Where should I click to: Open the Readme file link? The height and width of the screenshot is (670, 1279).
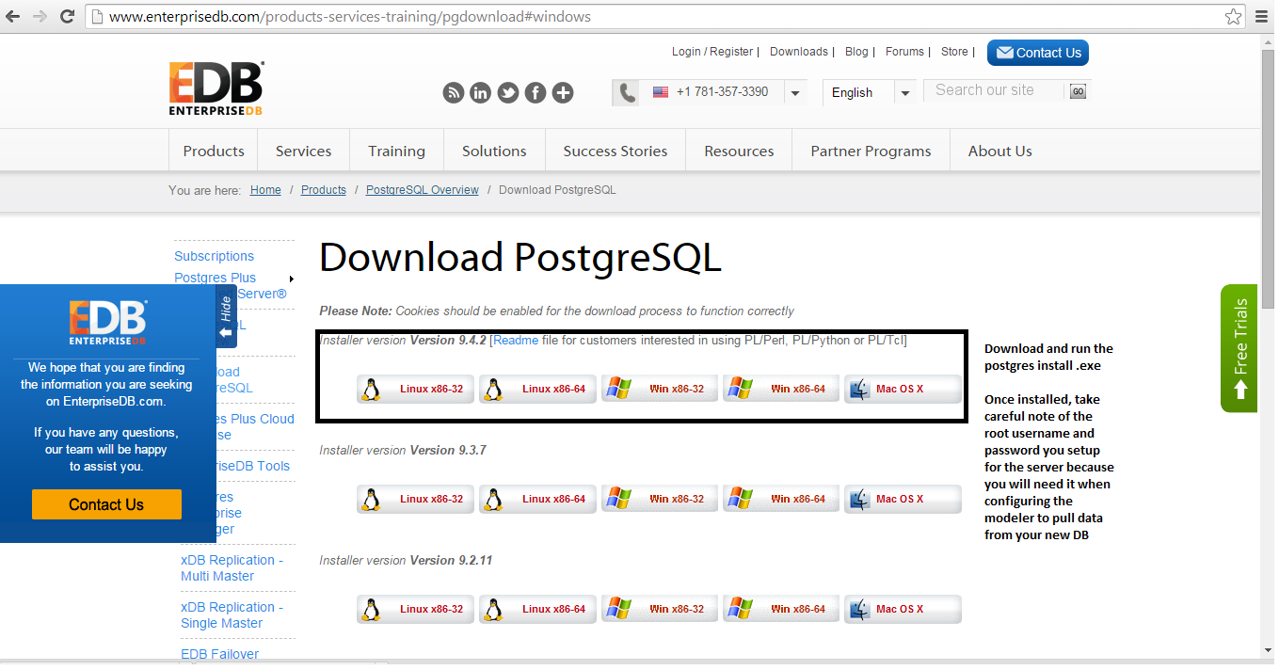click(516, 340)
